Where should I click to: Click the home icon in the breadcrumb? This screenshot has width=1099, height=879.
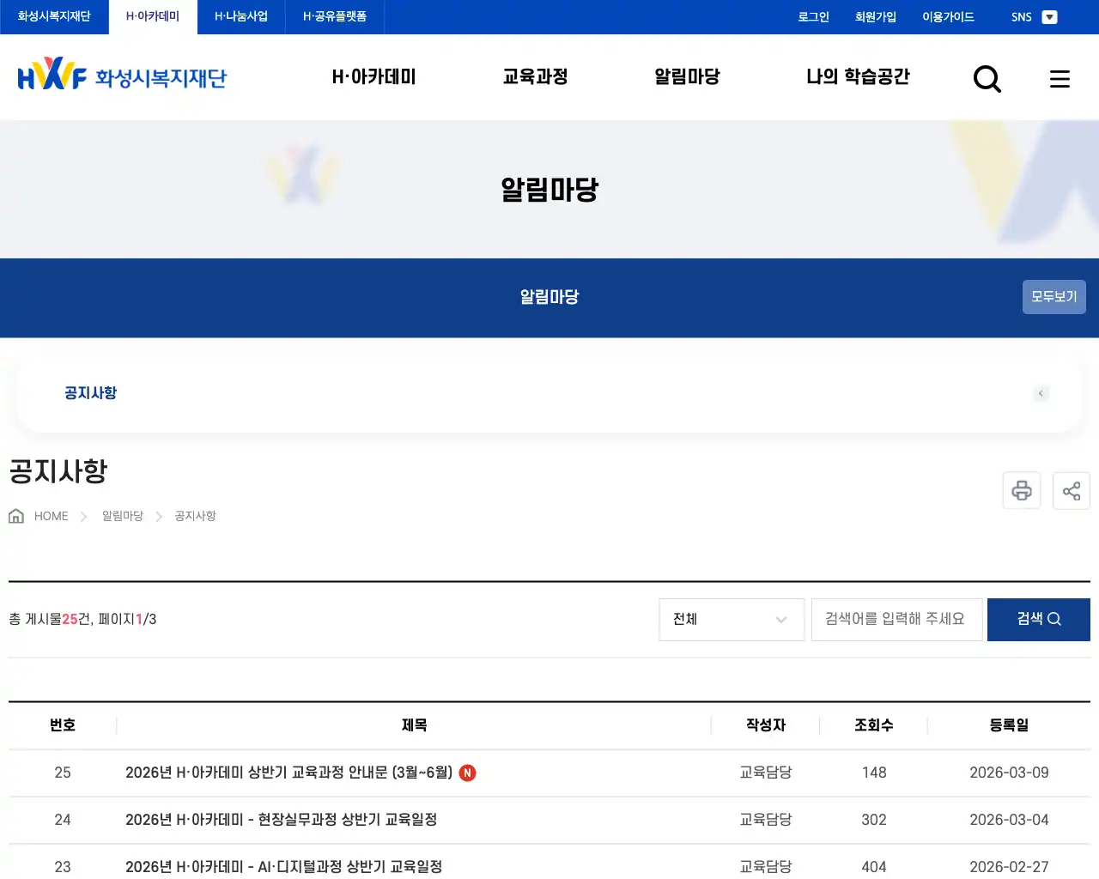click(x=15, y=515)
